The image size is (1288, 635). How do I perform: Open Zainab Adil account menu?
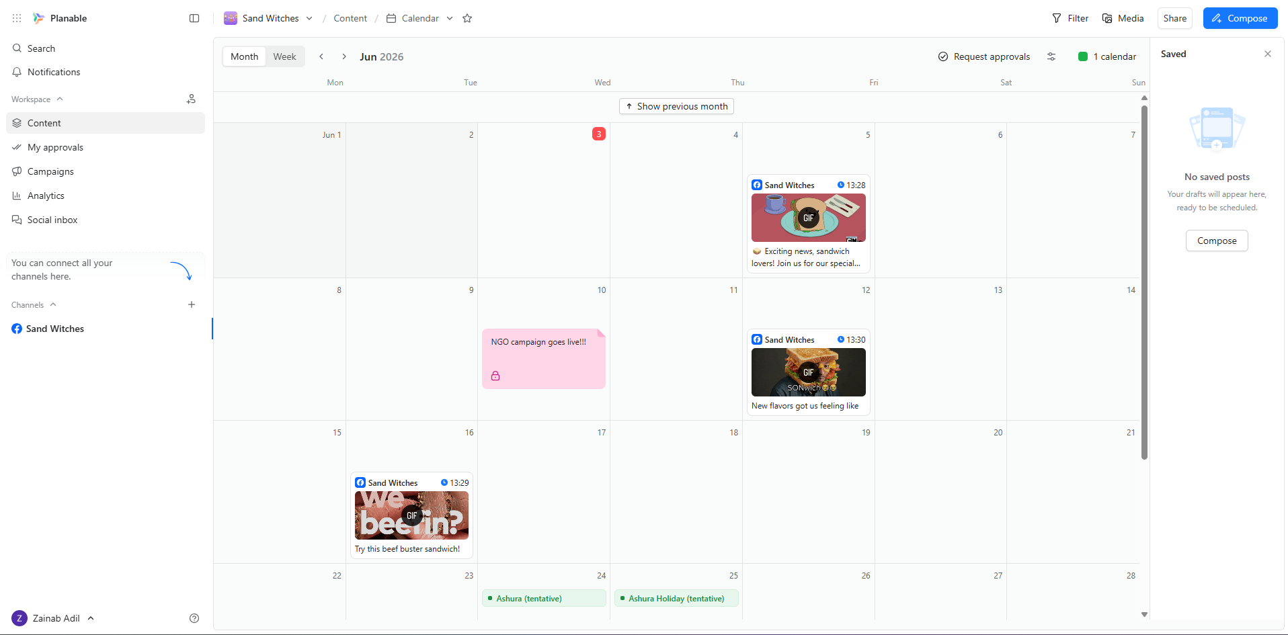[53, 618]
